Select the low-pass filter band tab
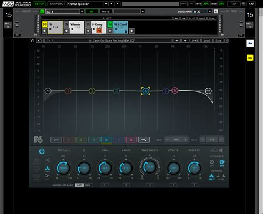 pos(144,140)
